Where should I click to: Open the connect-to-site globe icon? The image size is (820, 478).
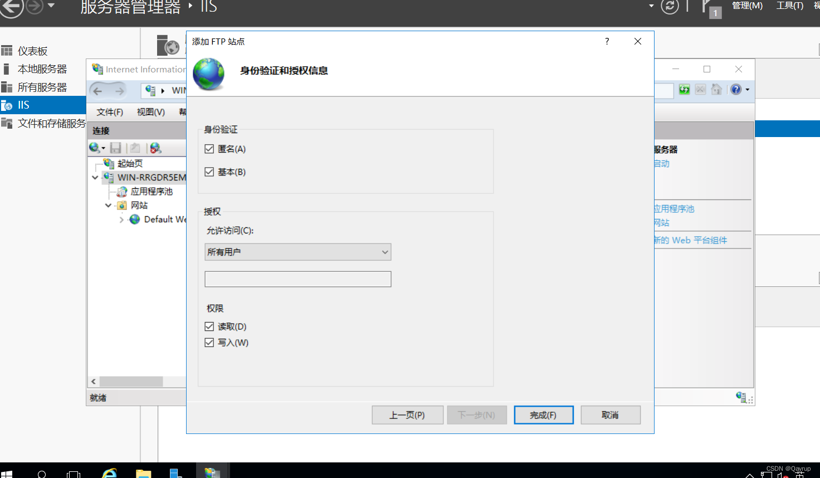click(x=95, y=147)
